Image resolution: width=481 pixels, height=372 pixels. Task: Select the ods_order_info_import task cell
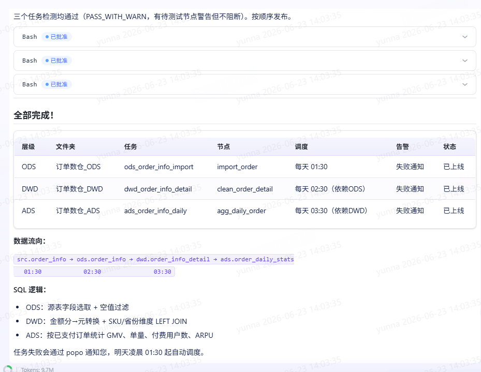(158, 167)
